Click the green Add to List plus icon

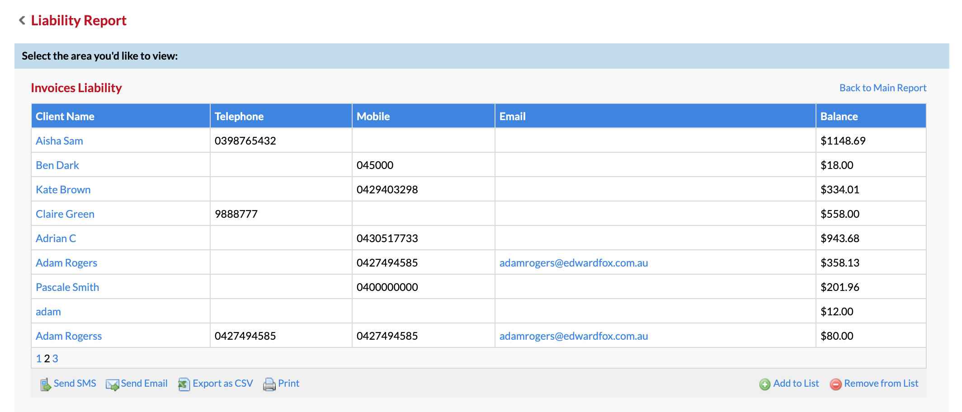(765, 384)
